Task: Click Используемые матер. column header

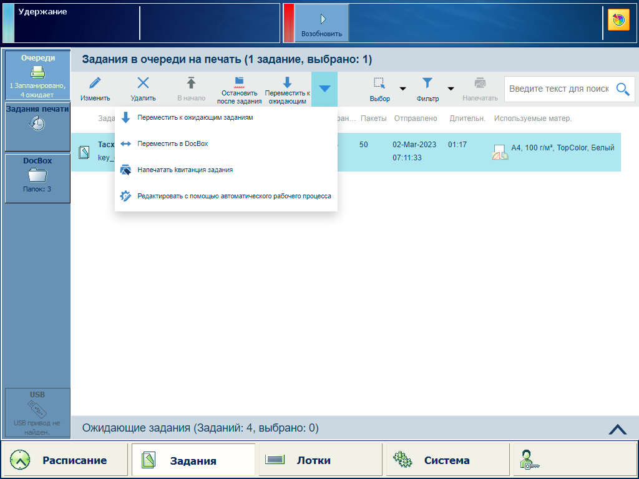Action: tap(533, 119)
